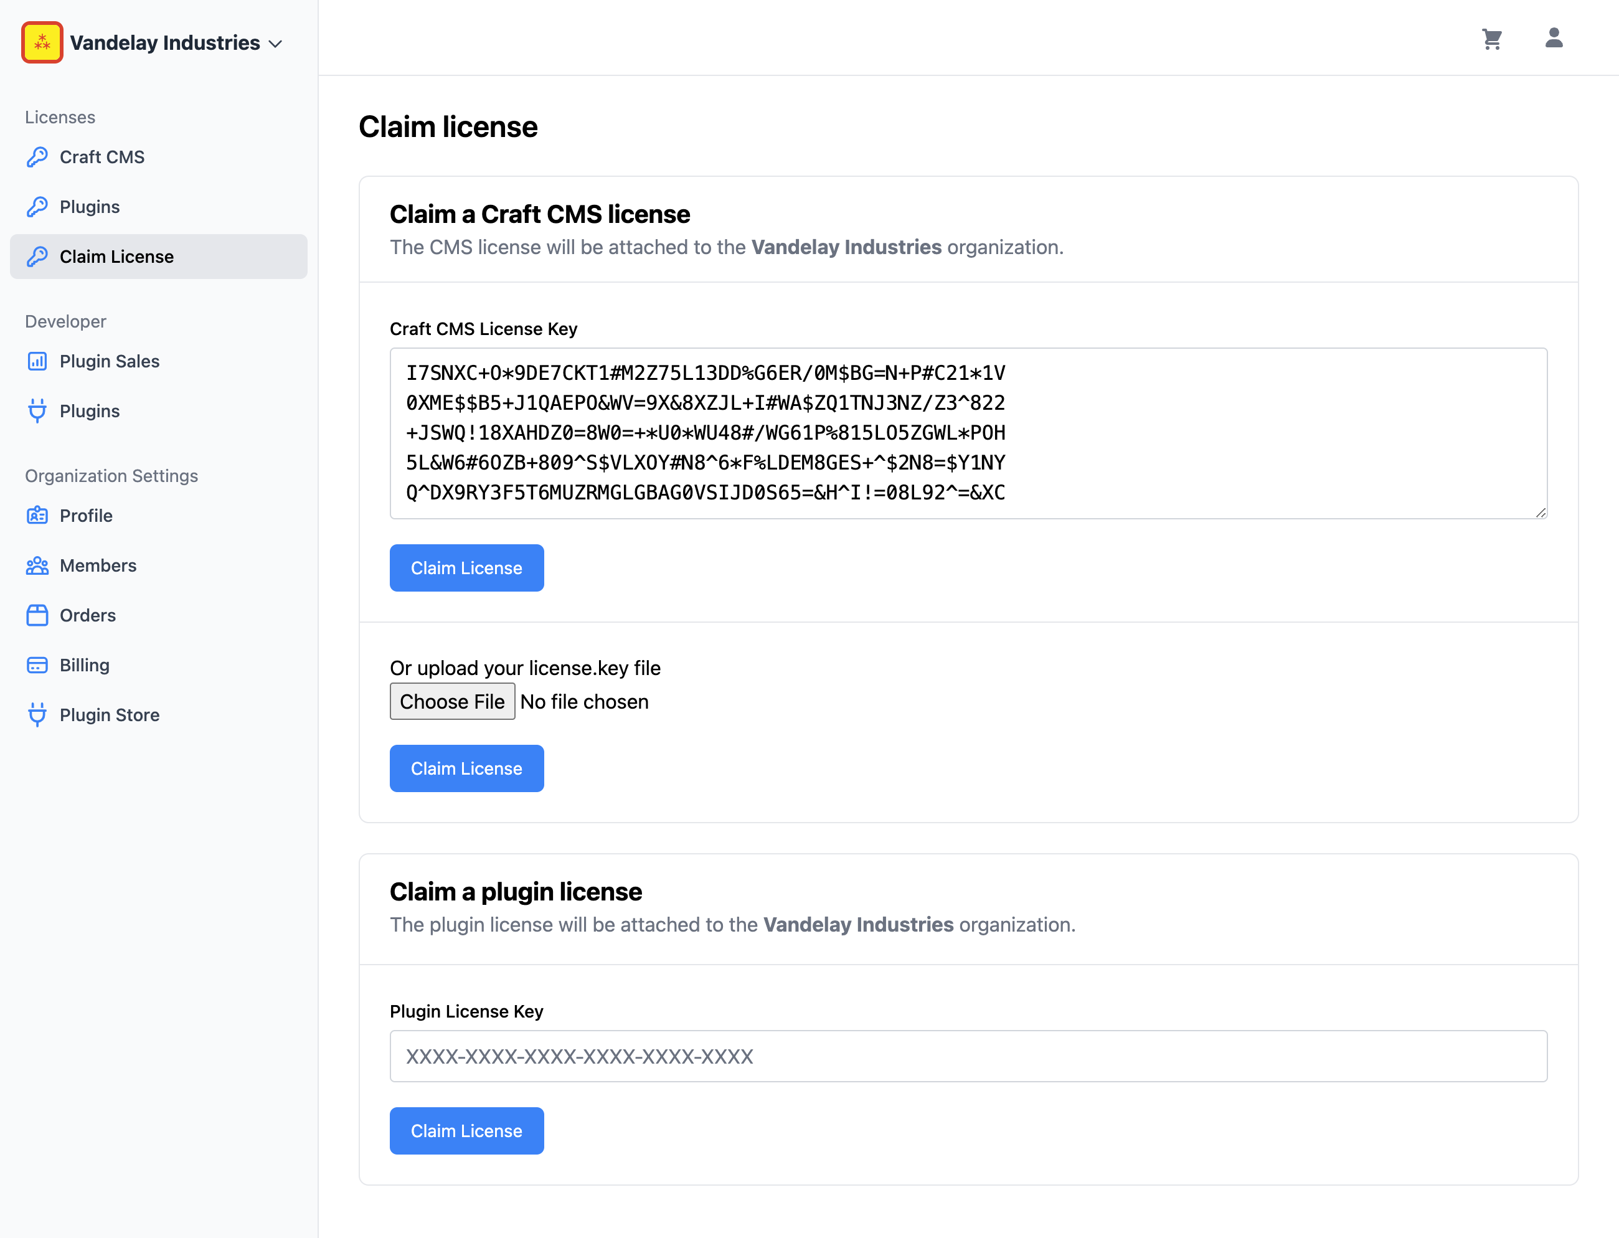Image resolution: width=1619 pixels, height=1238 pixels.
Task: Click Claim License below the file upload
Action: click(466, 768)
